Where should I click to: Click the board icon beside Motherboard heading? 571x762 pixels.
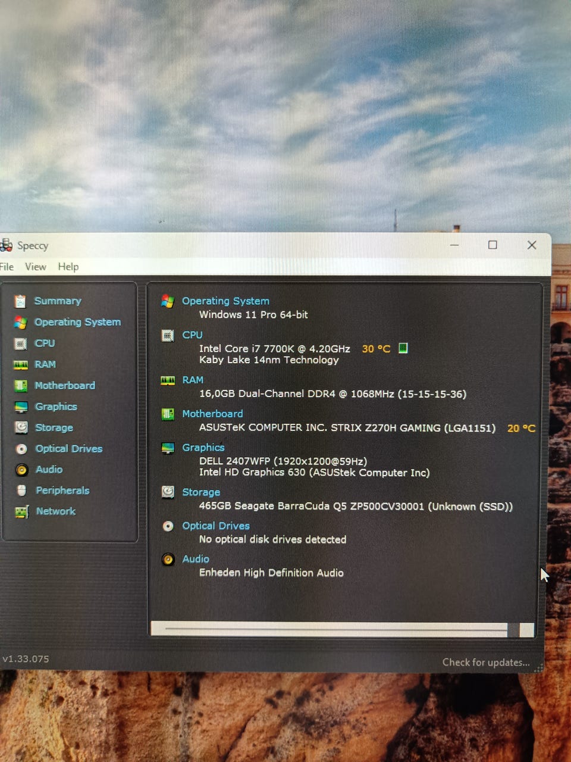click(x=168, y=414)
